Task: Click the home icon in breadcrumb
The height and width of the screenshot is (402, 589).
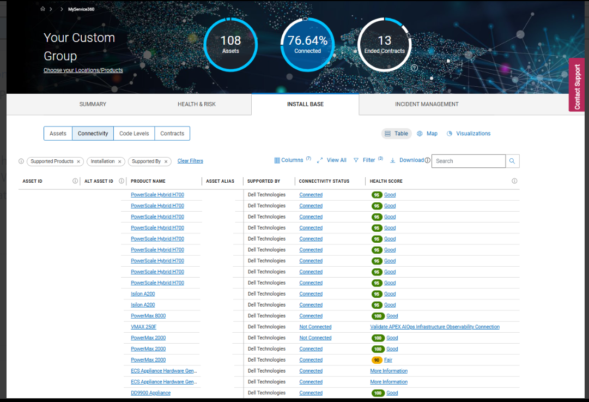Action: [43, 9]
